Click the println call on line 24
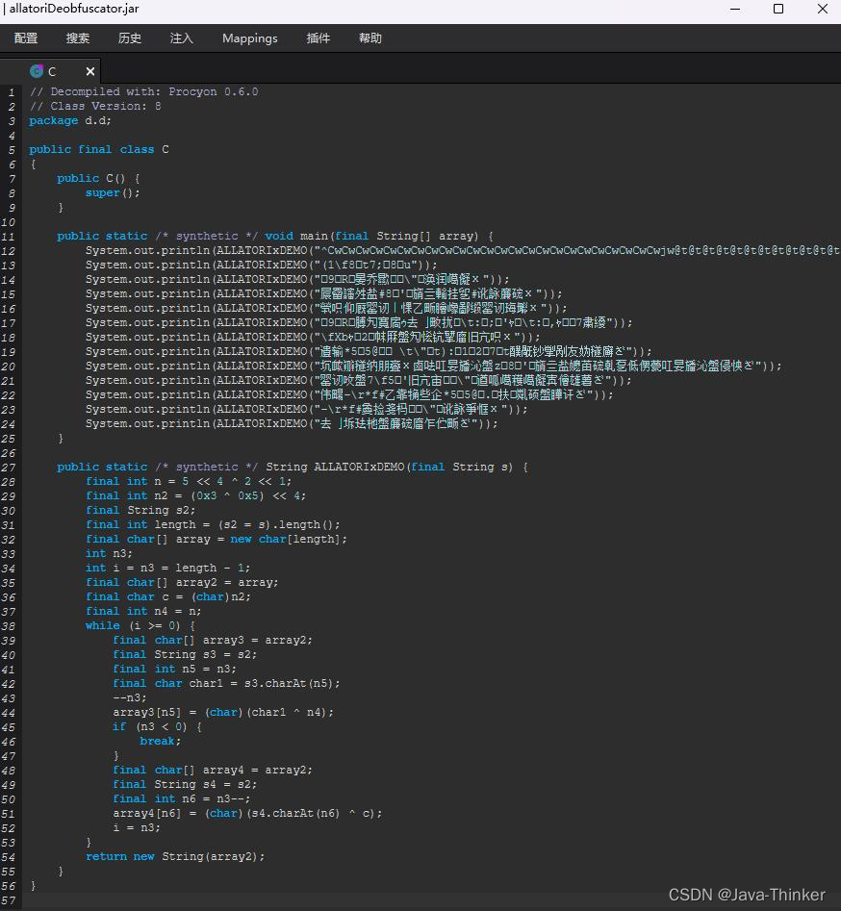The width and height of the screenshot is (841, 911). tap(292, 423)
